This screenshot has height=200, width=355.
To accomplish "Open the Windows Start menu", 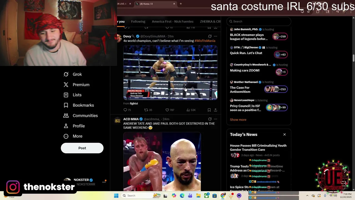I will click(x=116, y=196).
